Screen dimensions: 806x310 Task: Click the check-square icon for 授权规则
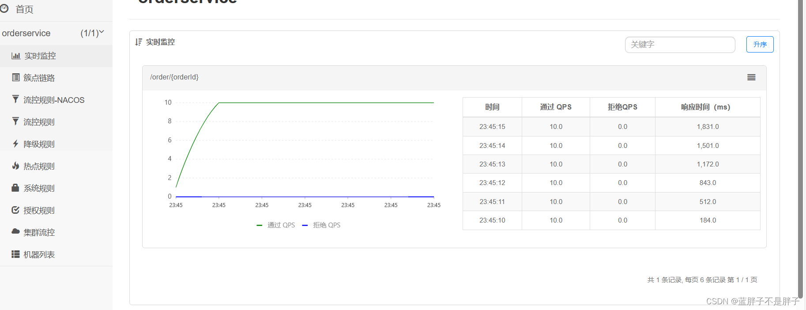(x=15, y=210)
